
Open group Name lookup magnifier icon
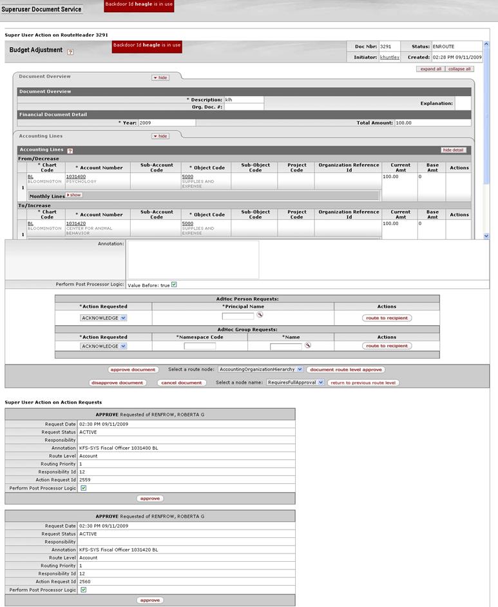308,345
